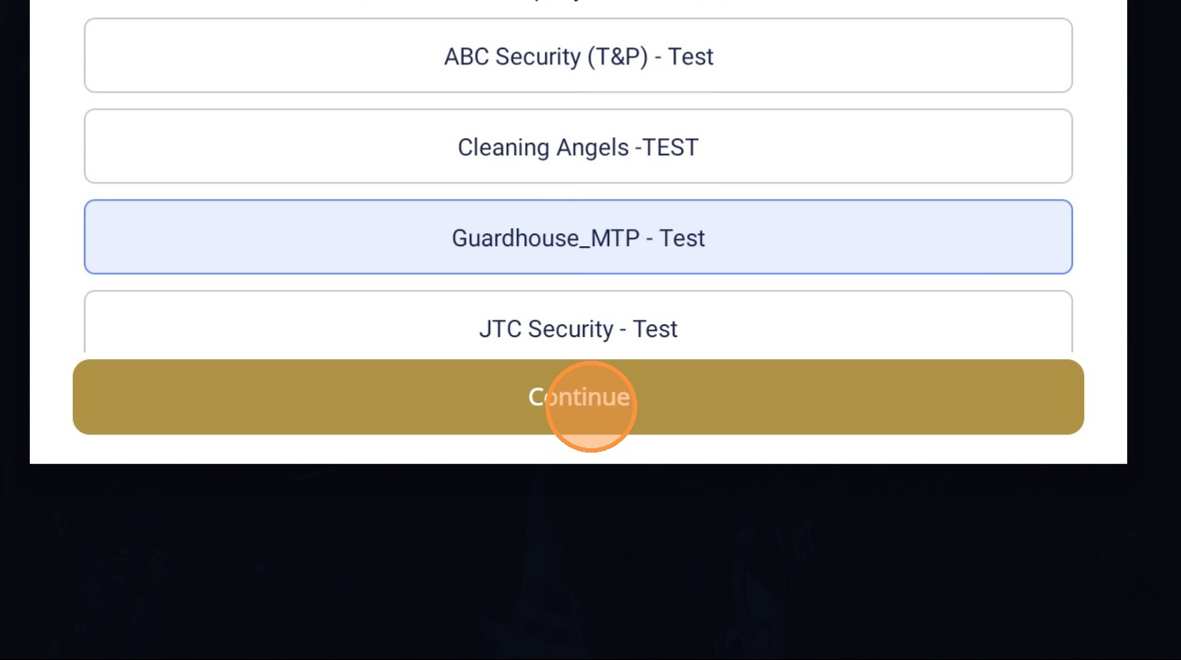This screenshot has height=660, width=1181.
Task: Proceed using the Continue button
Action: [578, 397]
